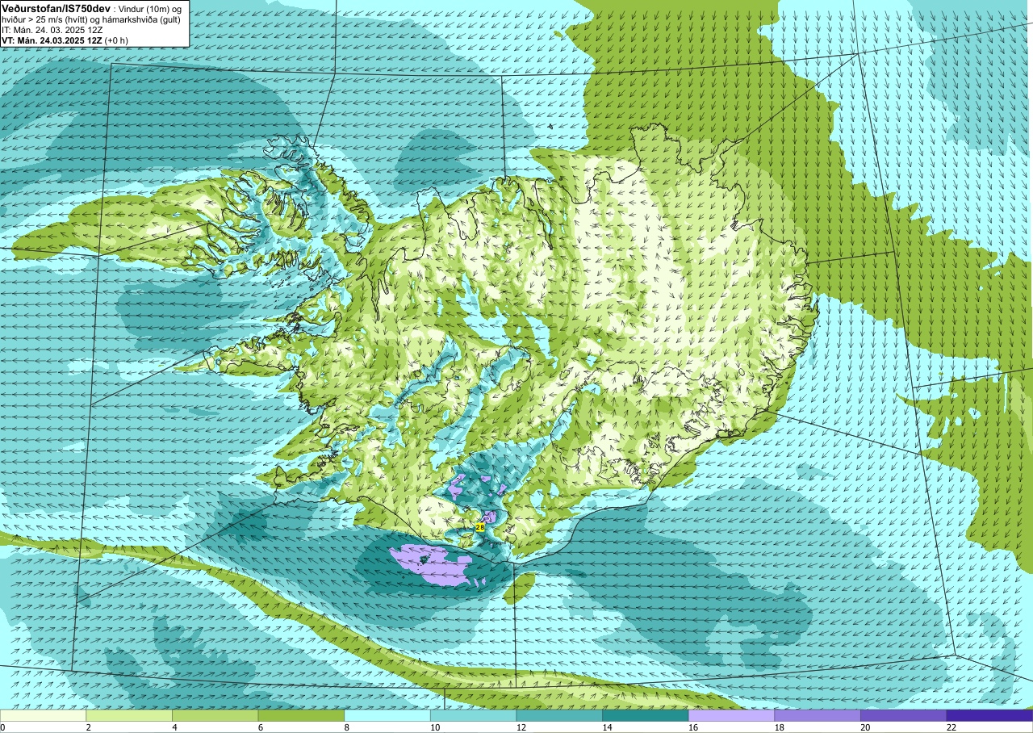Screen dimensions: 1033x733
Task: Click the 14–16 m/s dark teal swatch
Action: click(646, 715)
